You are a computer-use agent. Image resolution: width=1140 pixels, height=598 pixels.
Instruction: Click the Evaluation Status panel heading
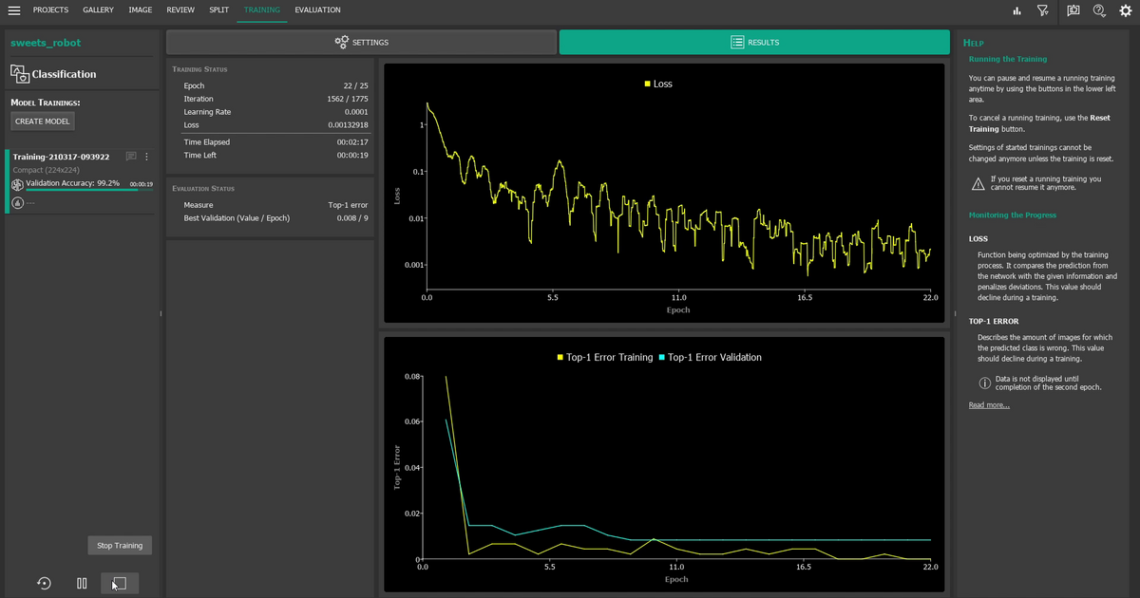pyautogui.click(x=203, y=189)
